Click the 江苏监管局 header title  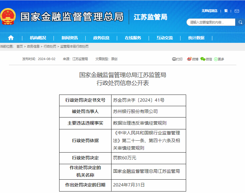tap(150, 17)
